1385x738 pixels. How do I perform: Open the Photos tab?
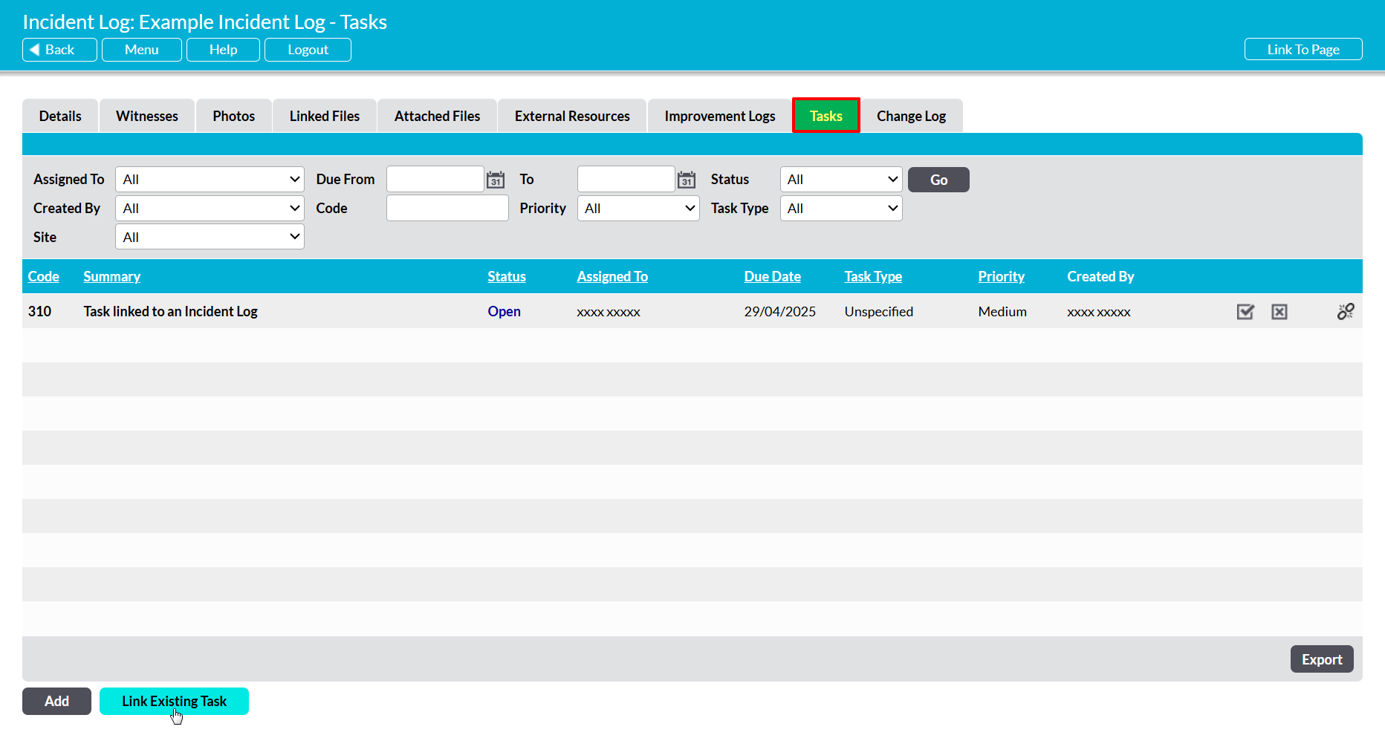click(x=234, y=116)
